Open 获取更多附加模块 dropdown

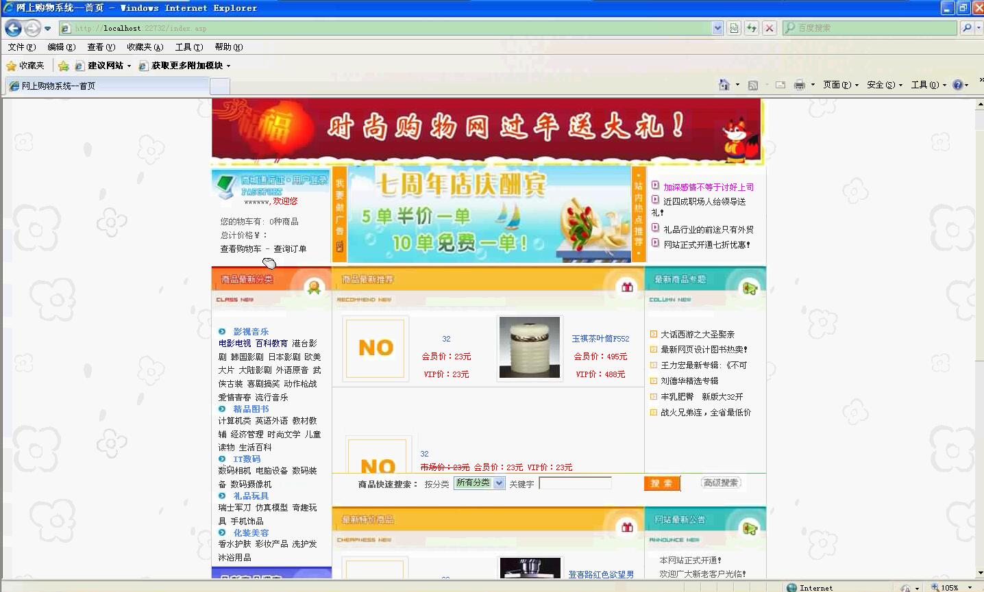coord(184,66)
